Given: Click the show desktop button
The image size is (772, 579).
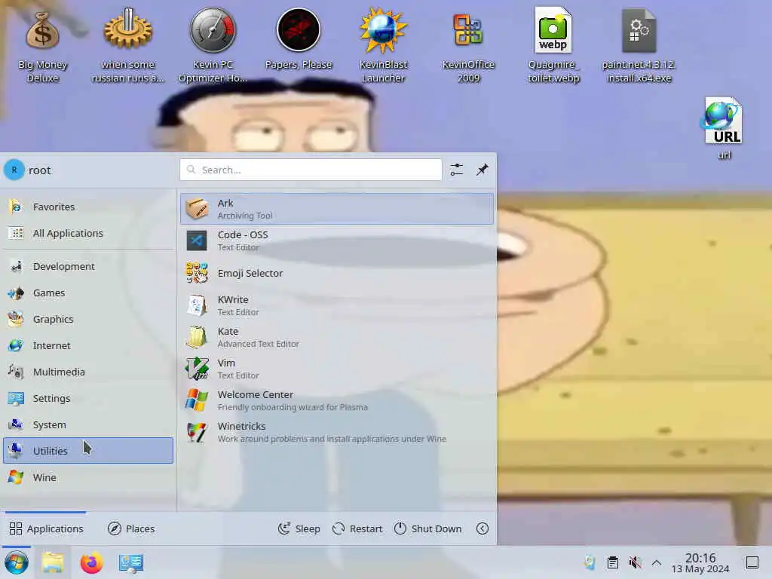Looking at the screenshot, I should pos(752,562).
